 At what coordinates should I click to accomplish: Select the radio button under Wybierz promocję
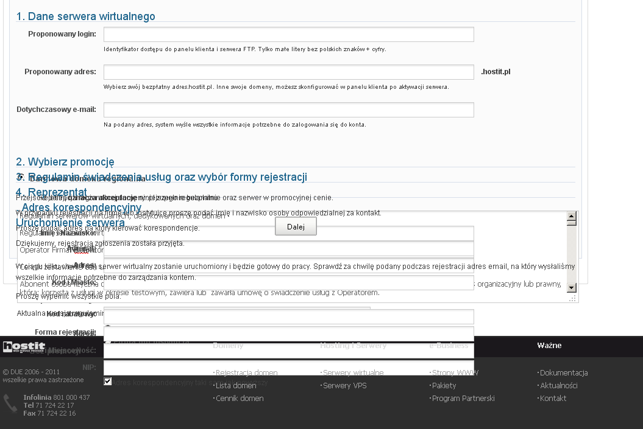(x=20, y=178)
